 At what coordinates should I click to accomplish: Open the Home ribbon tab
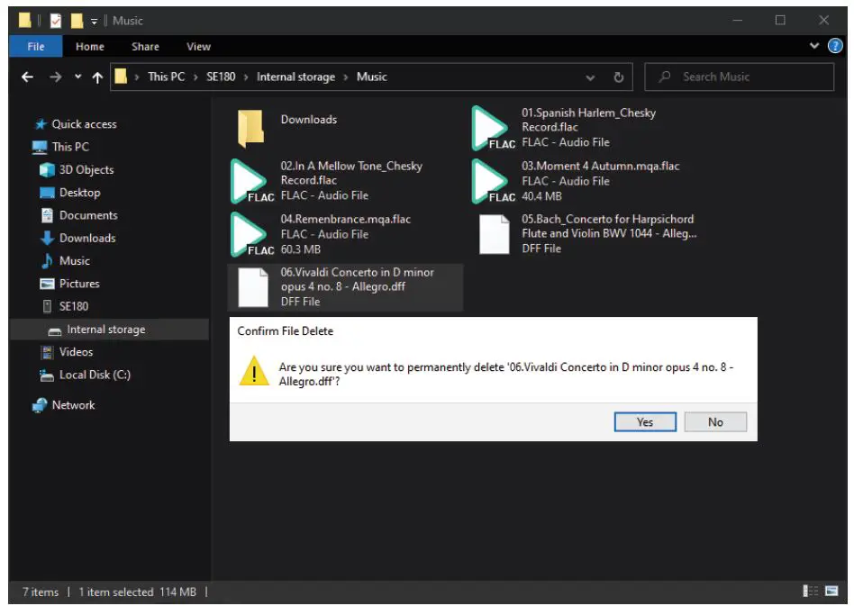tap(90, 47)
